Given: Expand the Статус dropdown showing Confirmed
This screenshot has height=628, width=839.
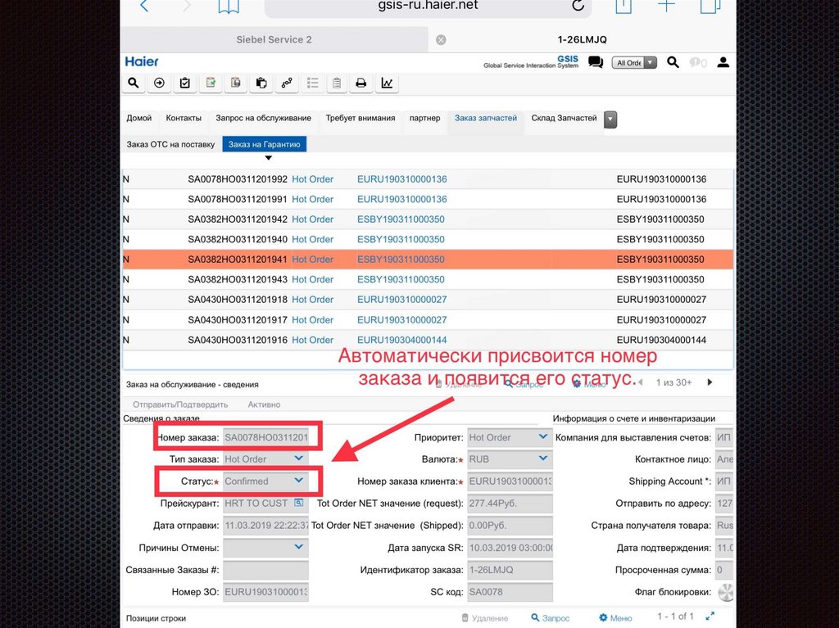Looking at the screenshot, I should pyautogui.click(x=299, y=481).
